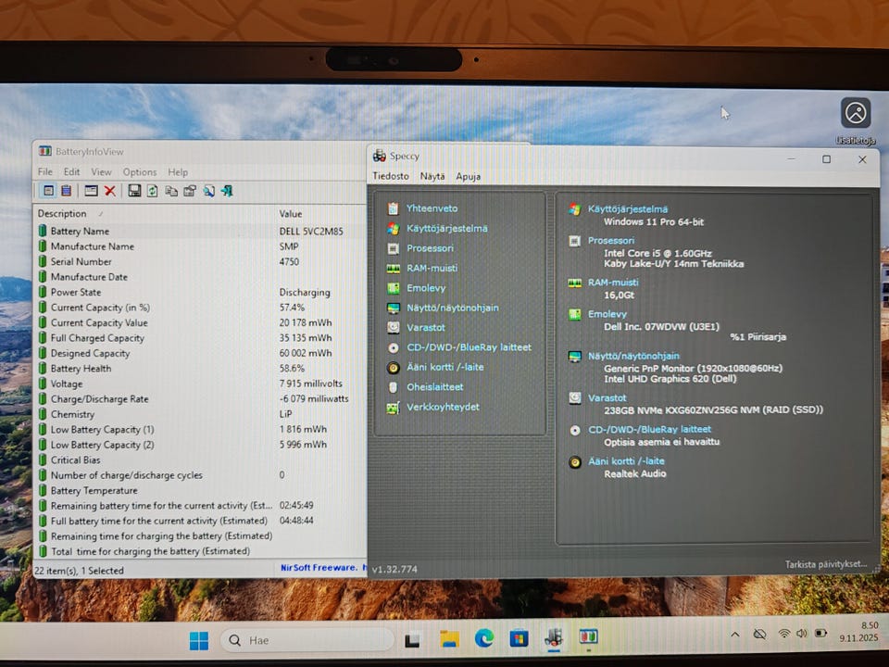The image size is (889, 667).
Task: Open the Tiedosto menu in Speccy
Action: pos(390,176)
